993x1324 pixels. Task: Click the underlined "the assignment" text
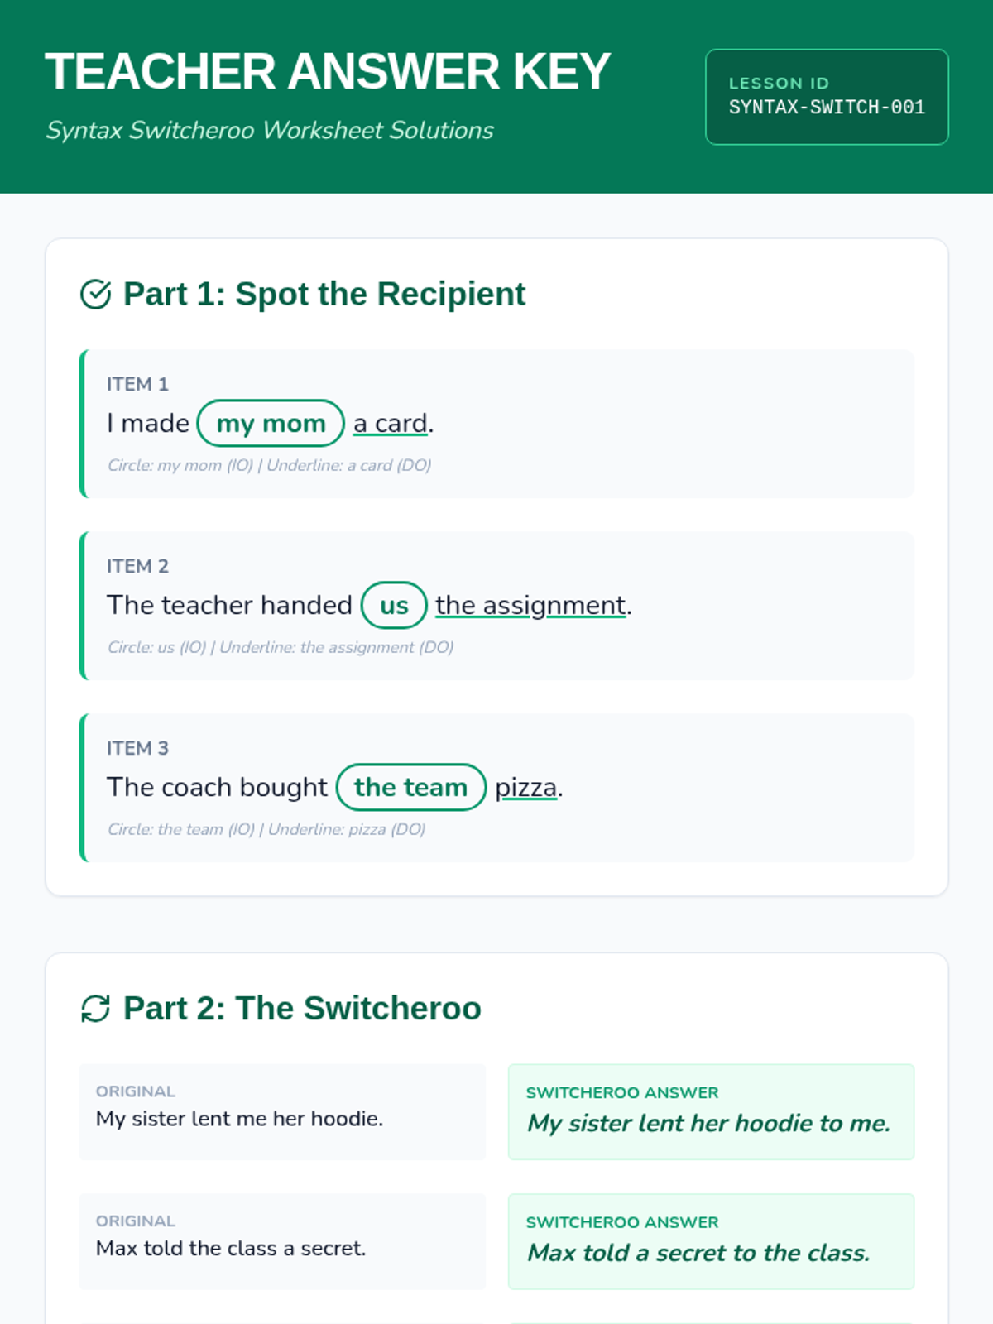click(530, 606)
